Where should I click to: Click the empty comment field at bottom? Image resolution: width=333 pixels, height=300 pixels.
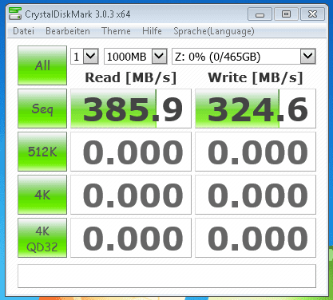tap(167, 276)
